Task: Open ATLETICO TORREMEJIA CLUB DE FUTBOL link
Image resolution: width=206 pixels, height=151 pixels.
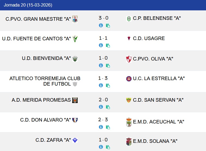Action: tap(45, 81)
